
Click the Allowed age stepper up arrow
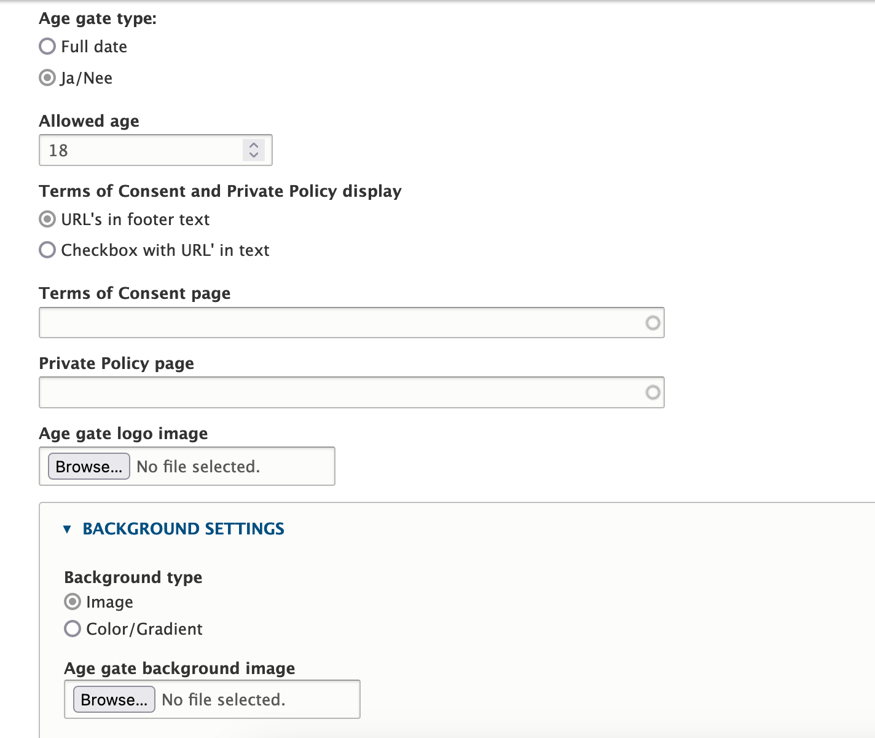pos(253,145)
